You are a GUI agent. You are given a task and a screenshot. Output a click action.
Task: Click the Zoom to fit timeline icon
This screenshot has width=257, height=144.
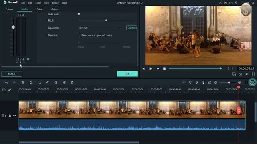pyautogui.click(x=209, y=82)
